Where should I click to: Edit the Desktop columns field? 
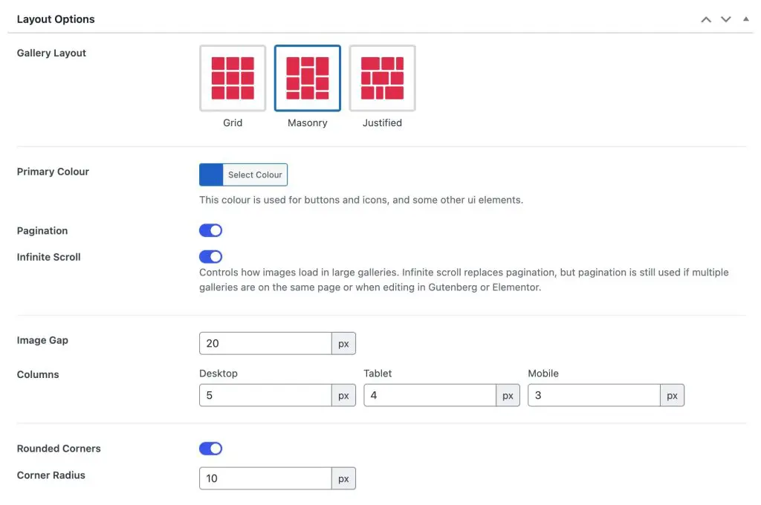tap(265, 396)
